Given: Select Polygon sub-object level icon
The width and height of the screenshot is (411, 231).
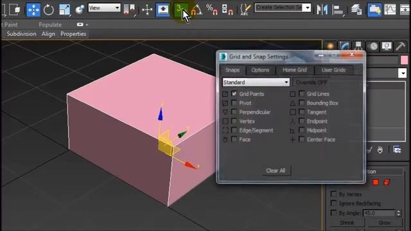Looking at the screenshot, I should tap(375, 182).
